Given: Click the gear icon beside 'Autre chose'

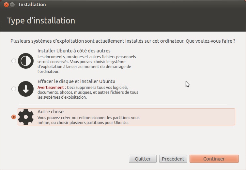Looking at the screenshot, I should (26, 117).
